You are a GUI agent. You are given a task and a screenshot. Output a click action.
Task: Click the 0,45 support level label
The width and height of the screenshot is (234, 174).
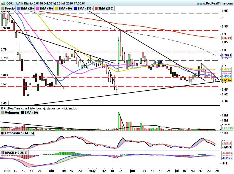click(4, 103)
